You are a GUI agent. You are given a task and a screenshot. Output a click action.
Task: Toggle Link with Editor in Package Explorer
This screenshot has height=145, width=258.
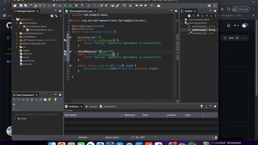click(56, 16)
